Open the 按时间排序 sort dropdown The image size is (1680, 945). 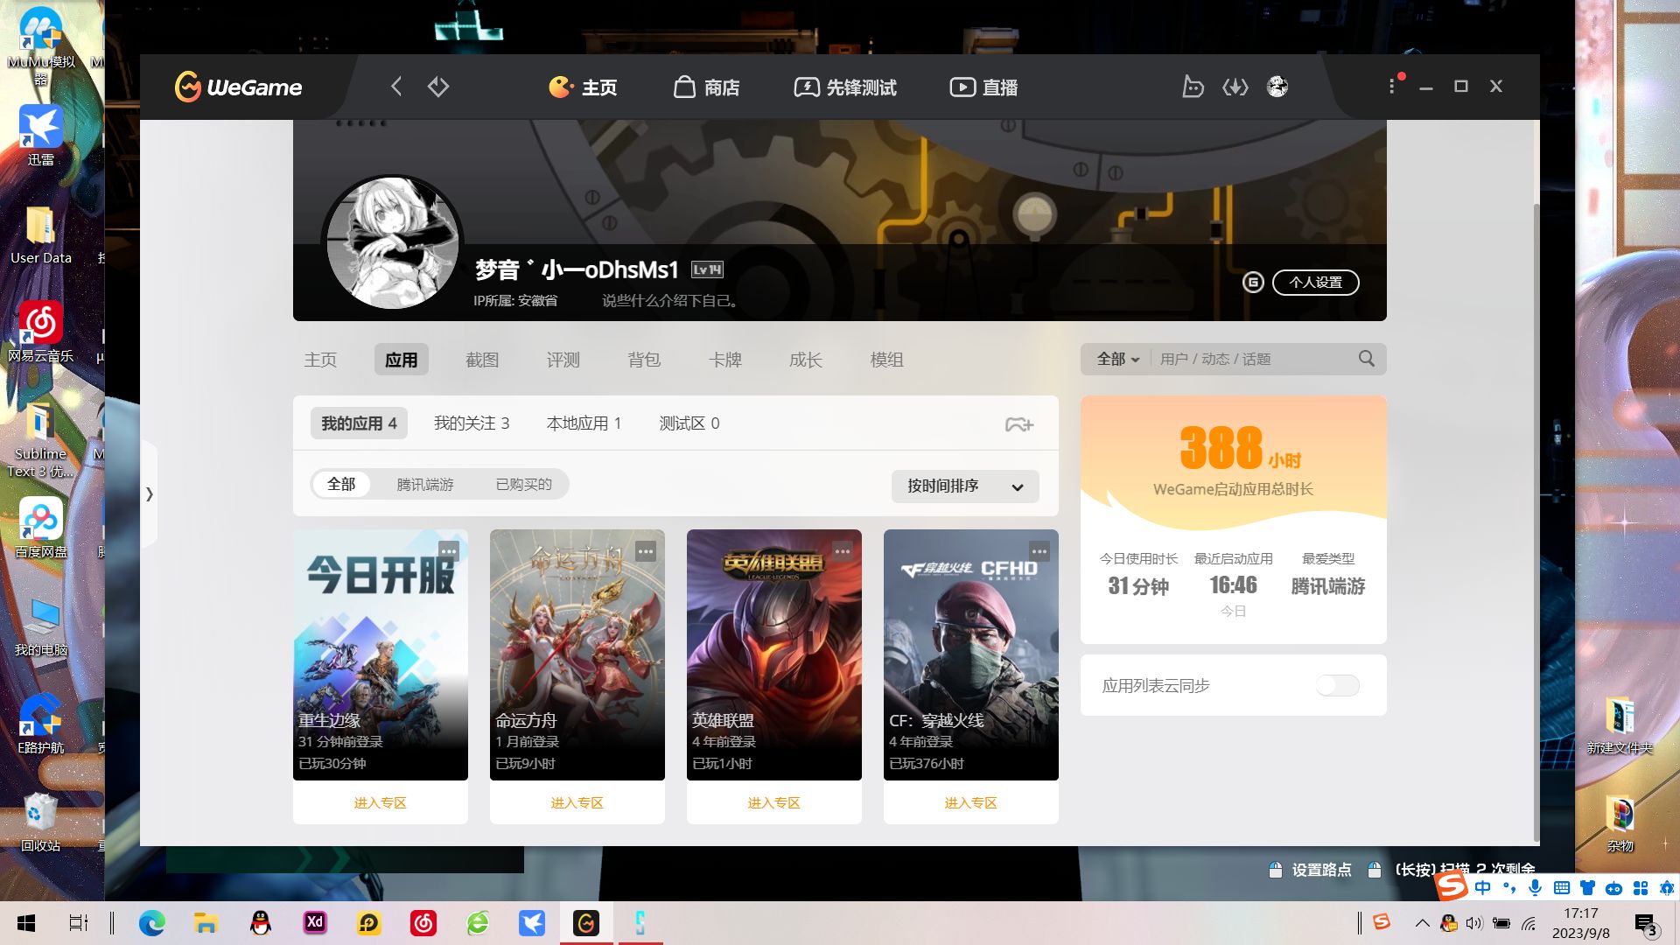965,486
